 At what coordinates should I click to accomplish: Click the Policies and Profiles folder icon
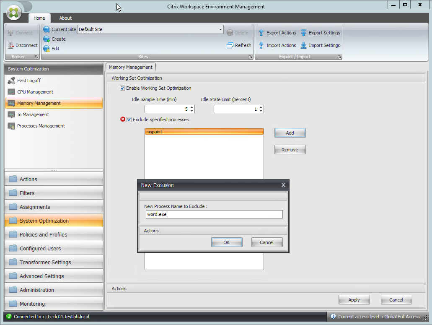[13, 234]
